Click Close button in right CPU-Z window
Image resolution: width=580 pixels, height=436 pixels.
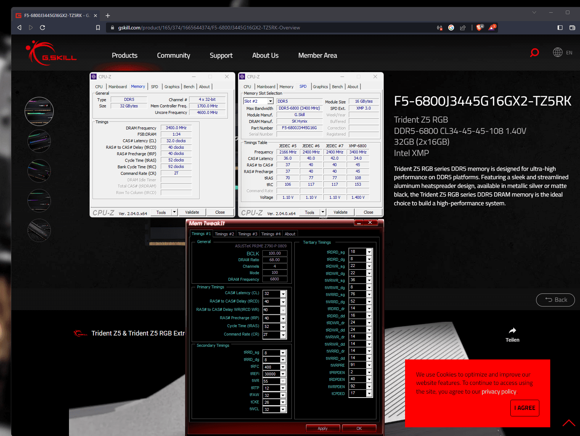(x=368, y=212)
